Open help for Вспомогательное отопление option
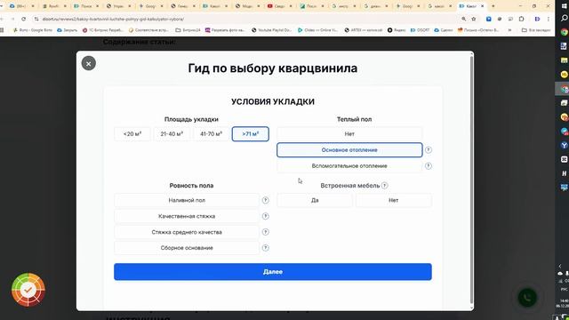The width and height of the screenshot is (569, 320). 429,166
